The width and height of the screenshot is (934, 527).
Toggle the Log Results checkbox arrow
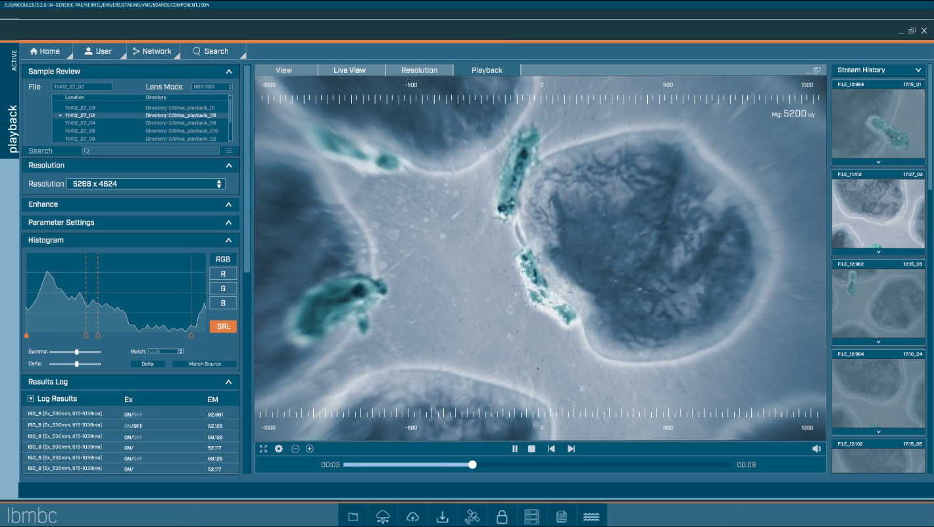pos(31,399)
